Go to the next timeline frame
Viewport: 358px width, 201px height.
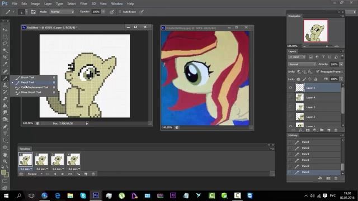tap(70, 174)
